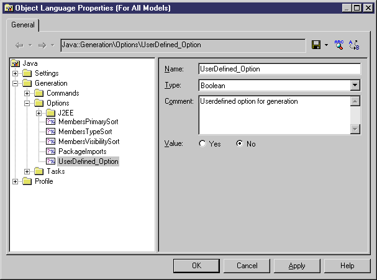Select the Profile tree label
Screen dimensions: 377x280
[x=44, y=181]
